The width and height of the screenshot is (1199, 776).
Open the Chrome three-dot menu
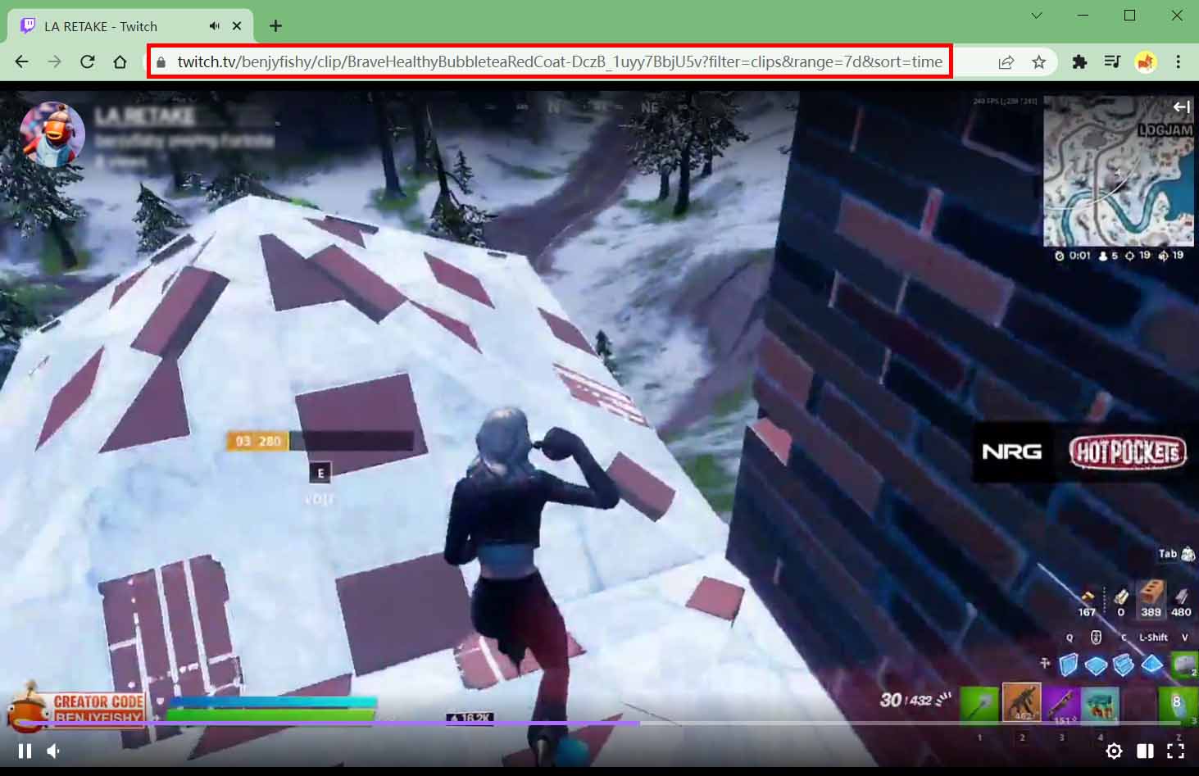point(1178,61)
